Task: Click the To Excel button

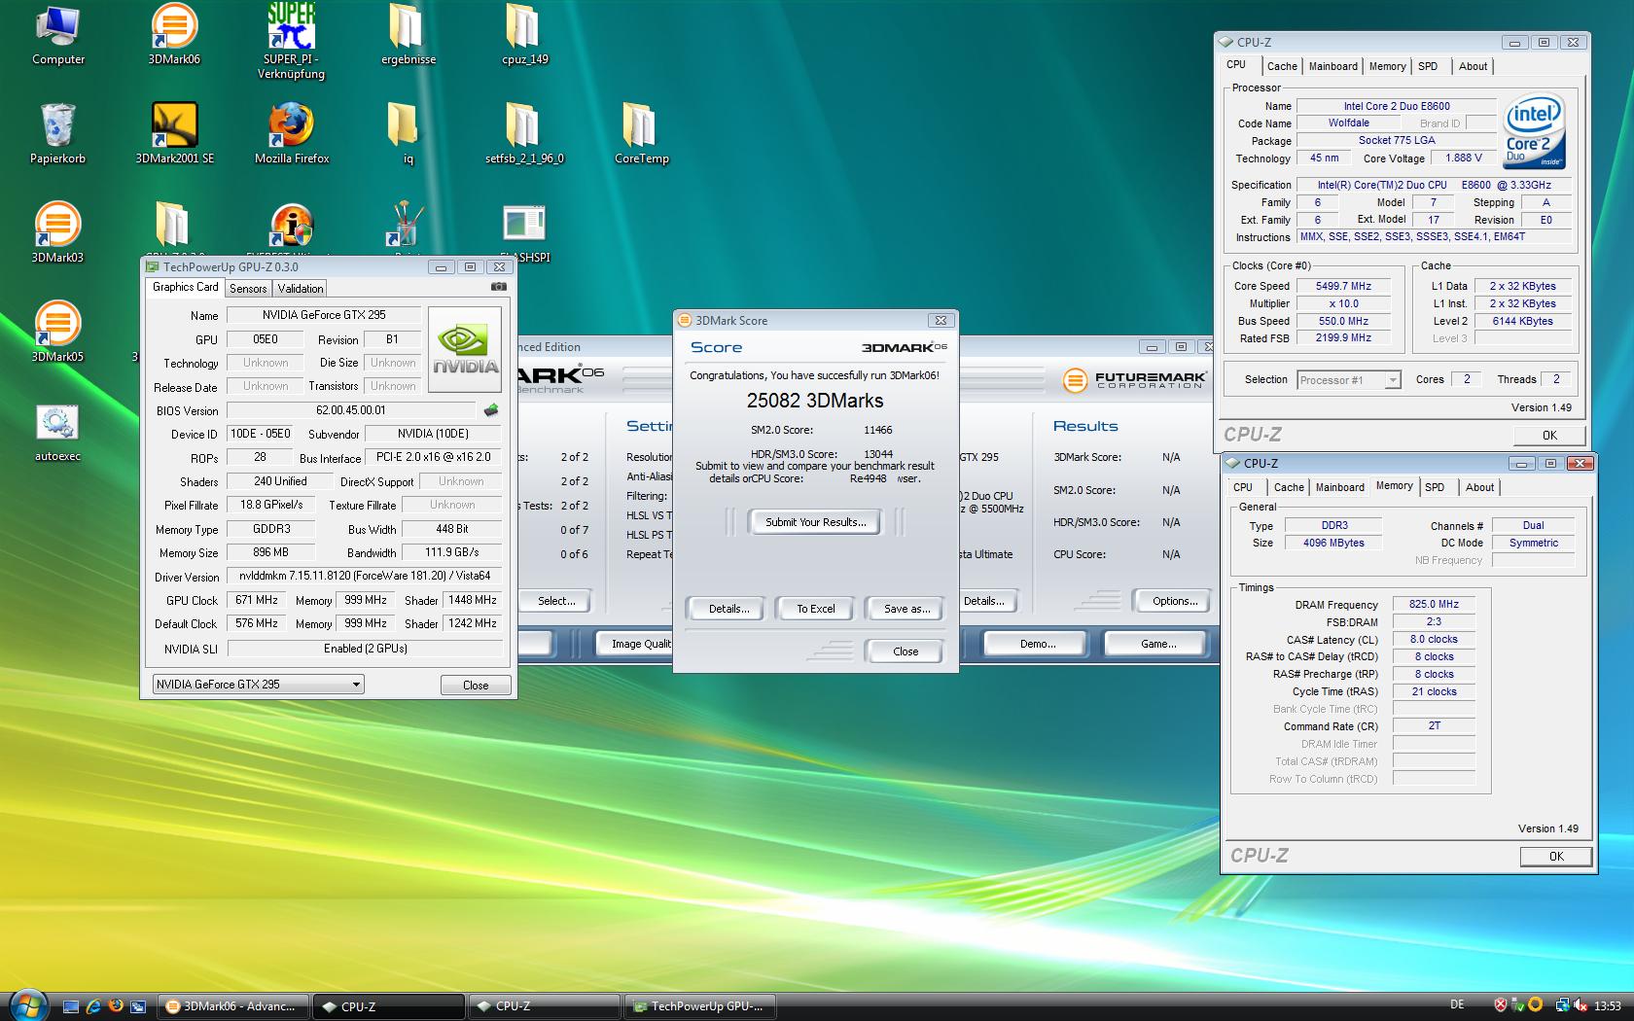Action: point(816,609)
